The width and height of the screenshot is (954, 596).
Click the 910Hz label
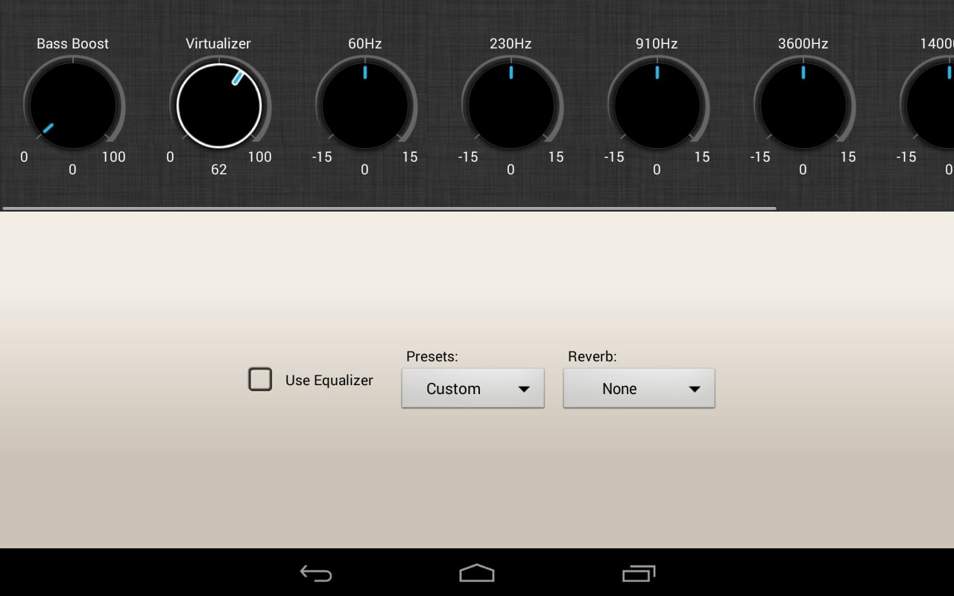tap(657, 44)
